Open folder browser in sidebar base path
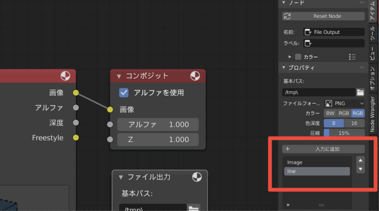Image resolution: width=379 pixels, height=211 pixels. (360, 92)
